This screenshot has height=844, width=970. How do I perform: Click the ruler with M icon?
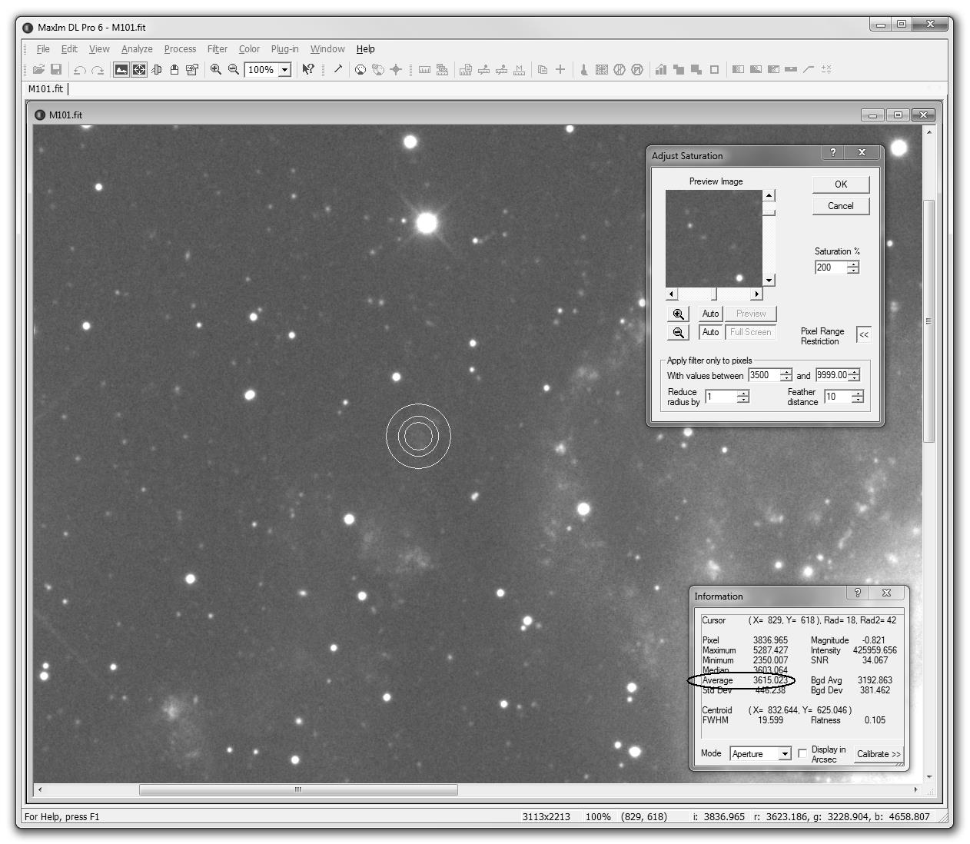click(520, 69)
